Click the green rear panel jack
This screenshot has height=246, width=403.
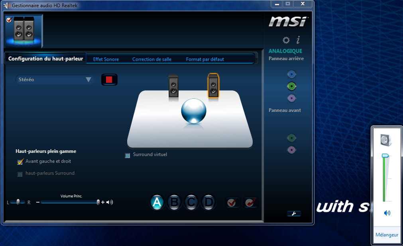coord(291,86)
